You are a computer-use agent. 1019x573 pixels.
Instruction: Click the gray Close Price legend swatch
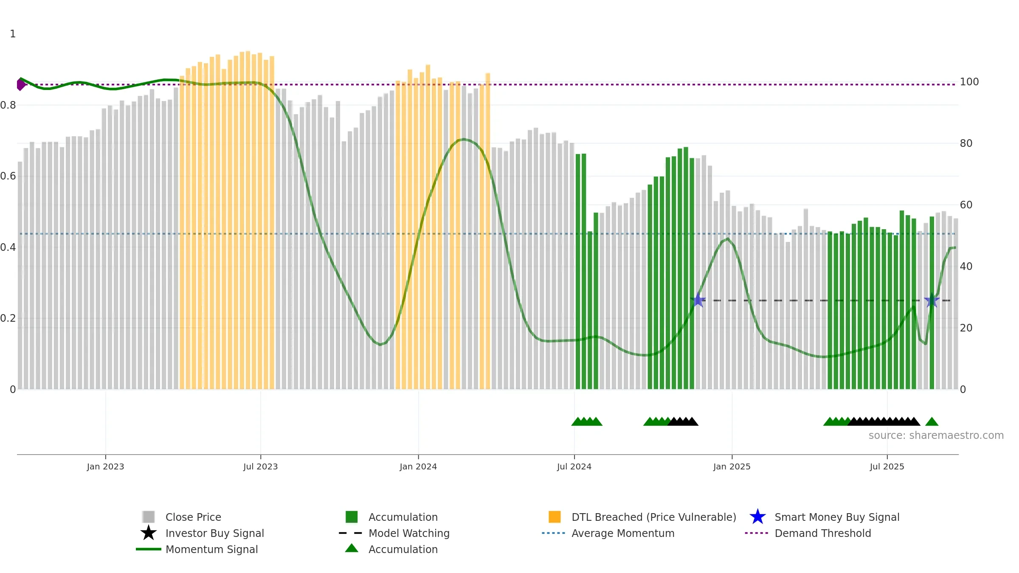tap(149, 517)
